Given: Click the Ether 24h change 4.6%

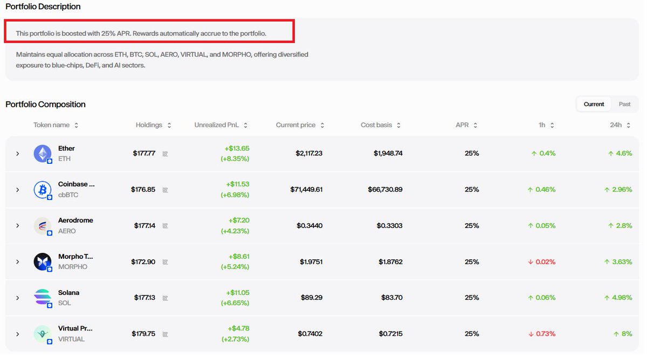Looking at the screenshot, I should 620,154.
